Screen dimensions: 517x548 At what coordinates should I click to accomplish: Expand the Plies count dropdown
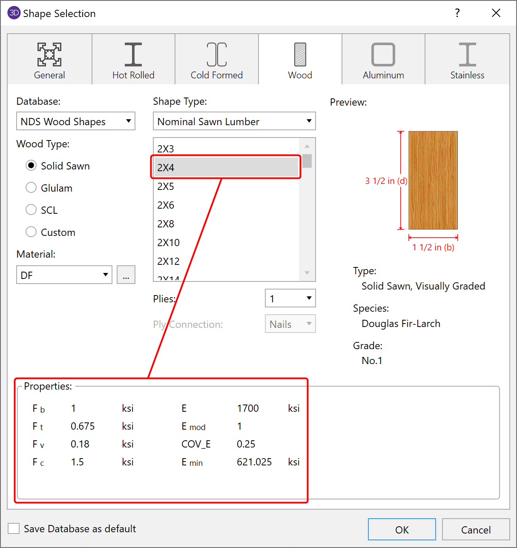click(x=290, y=298)
